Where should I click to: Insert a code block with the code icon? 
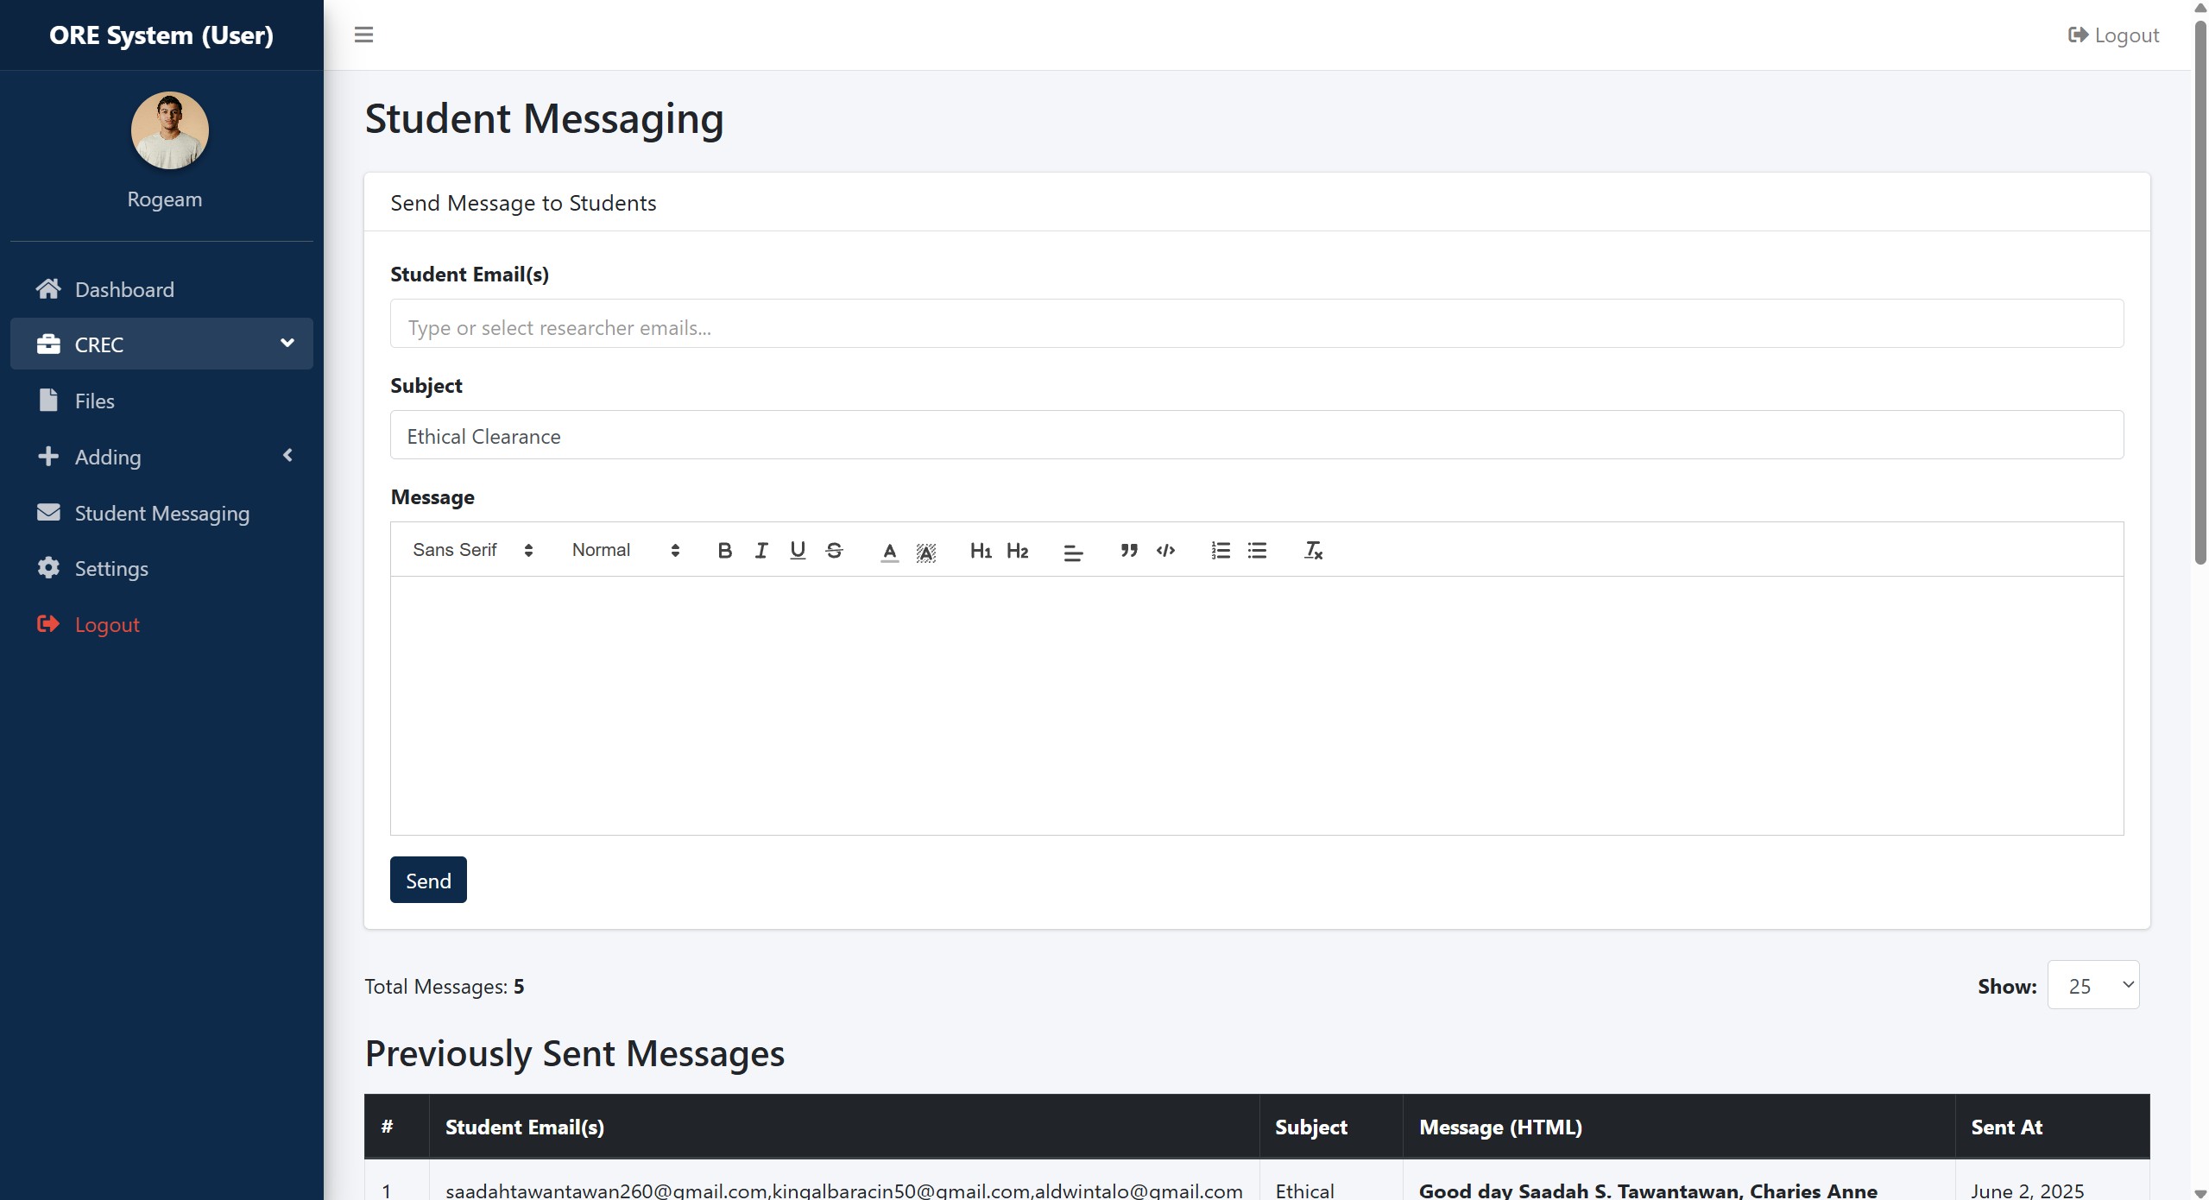[x=1165, y=551]
